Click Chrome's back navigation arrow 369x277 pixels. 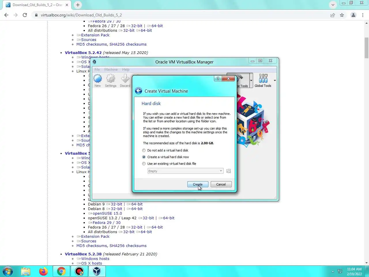click(6, 15)
